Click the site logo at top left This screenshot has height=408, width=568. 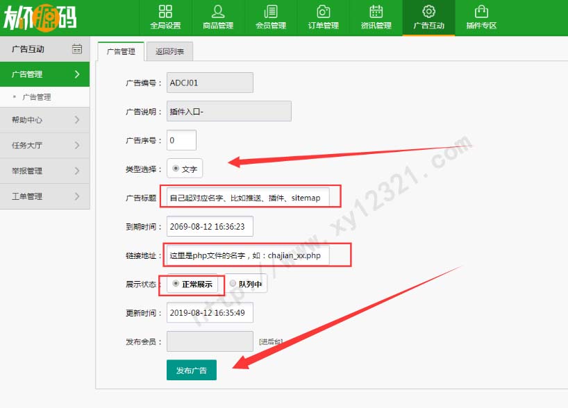pos(40,17)
